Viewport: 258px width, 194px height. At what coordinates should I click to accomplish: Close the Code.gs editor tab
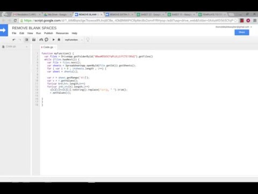click(x=55, y=47)
